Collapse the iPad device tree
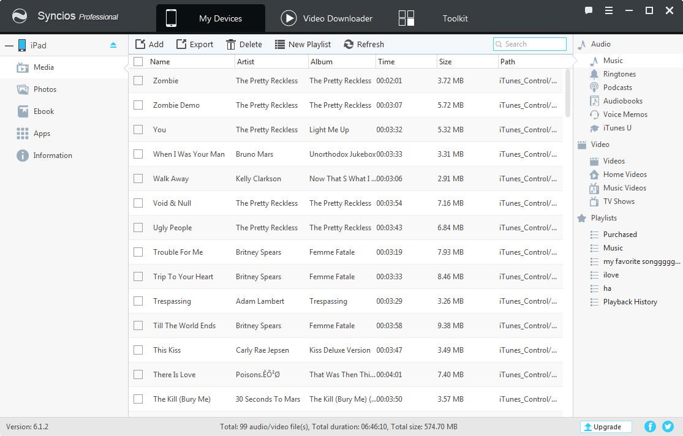Image resolution: width=683 pixels, height=436 pixels. click(x=9, y=45)
